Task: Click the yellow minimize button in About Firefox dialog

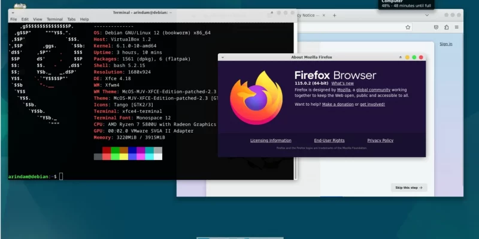Action: tap(407, 57)
